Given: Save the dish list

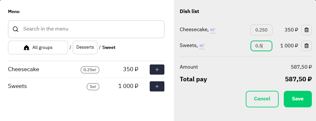Looking at the screenshot, I should click(298, 99).
